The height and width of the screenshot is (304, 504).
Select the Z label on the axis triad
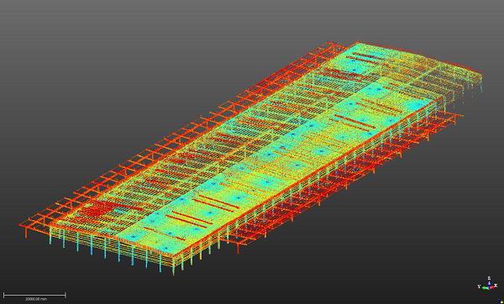tap(489, 278)
